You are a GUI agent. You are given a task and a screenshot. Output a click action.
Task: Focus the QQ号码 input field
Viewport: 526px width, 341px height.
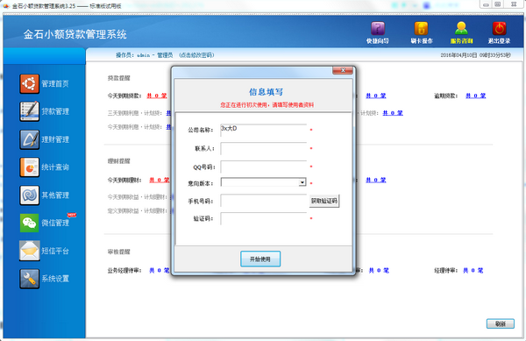(263, 167)
